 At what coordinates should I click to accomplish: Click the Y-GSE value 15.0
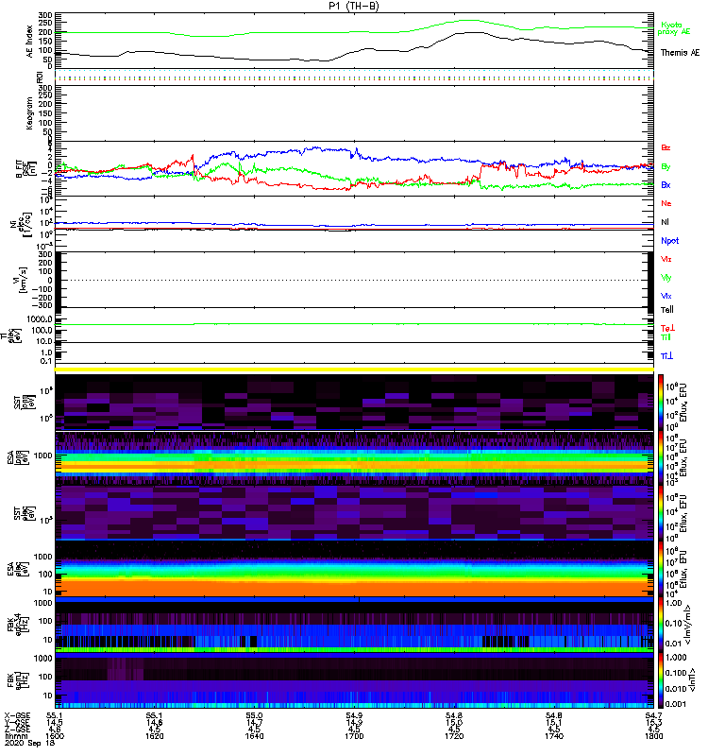454,723
